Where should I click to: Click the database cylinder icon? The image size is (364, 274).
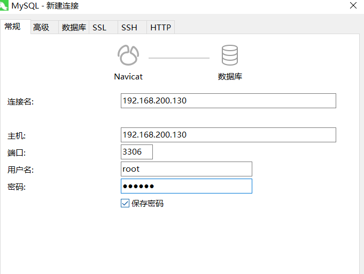(230, 55)
